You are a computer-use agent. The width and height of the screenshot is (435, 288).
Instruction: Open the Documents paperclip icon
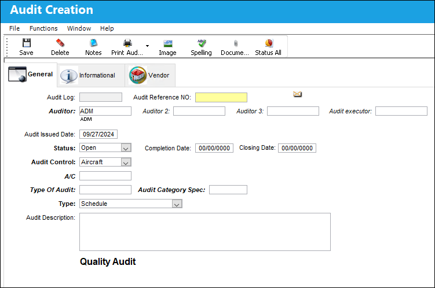(x=236, y=43)
